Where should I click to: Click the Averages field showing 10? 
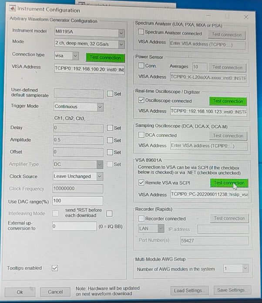[200, 67]
